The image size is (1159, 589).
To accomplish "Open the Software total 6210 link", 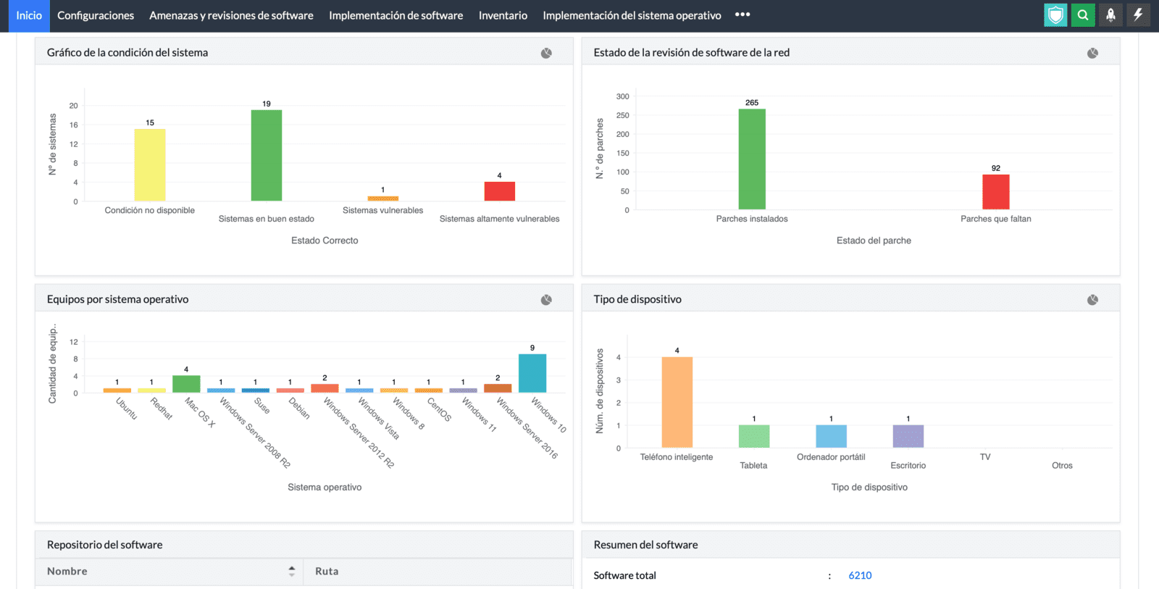I will click(x=860, y=575).
